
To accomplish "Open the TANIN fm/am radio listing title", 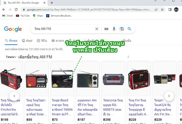I will point(62,107).
